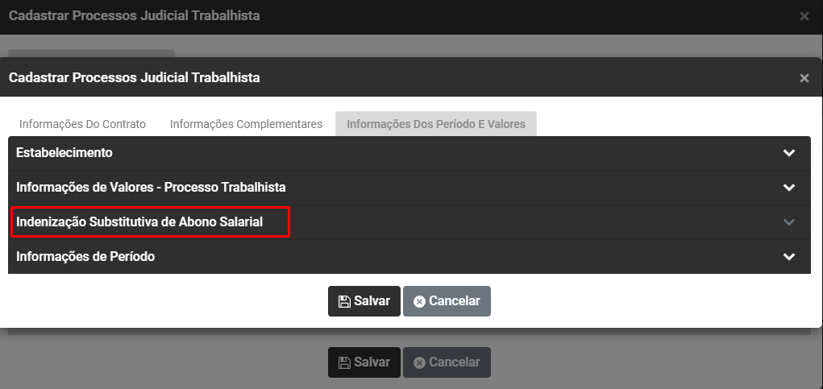Select Informações Dos Período E Valores tab
Screen dimensions: 823x389
click(x=435, y=124)
